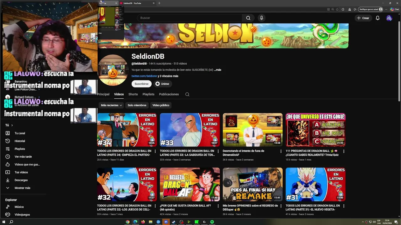Open options for the Parte 34 video
Screen dimensions: 401x225
pos(155,151)
